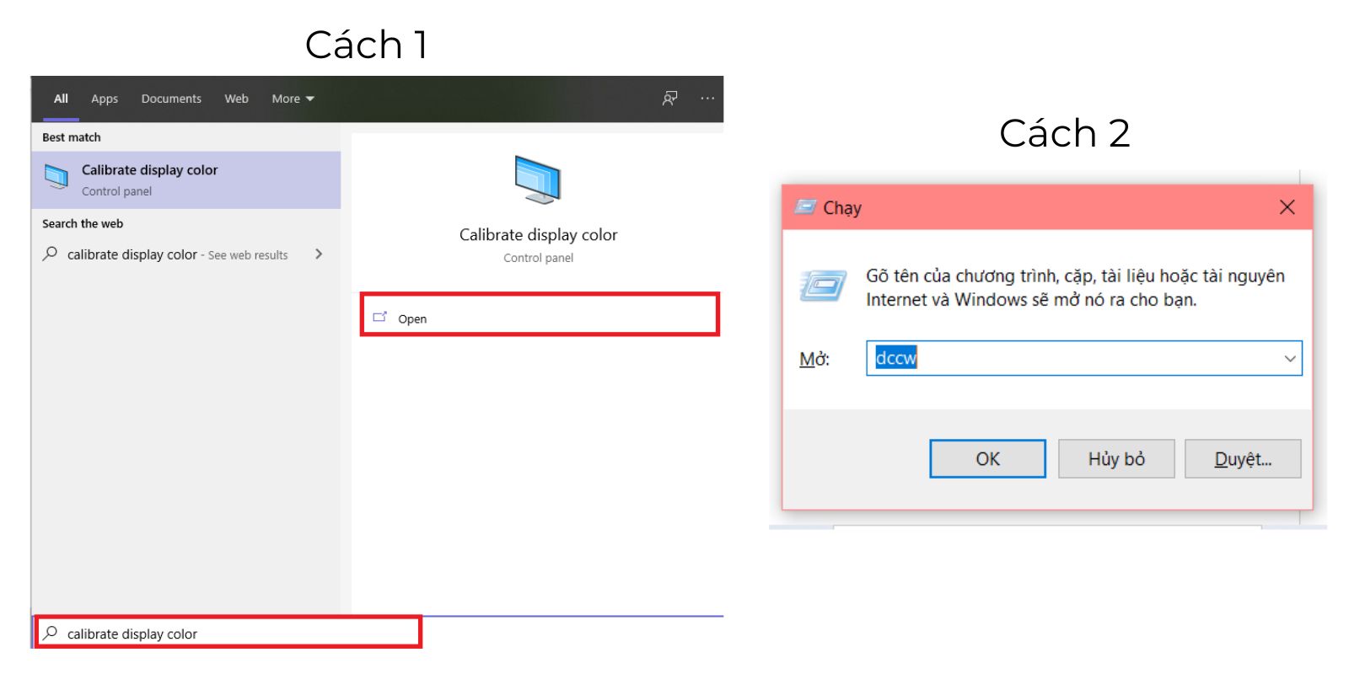This screenshot has height=674, width=1349.
Task: Click the Search the web heading text
Action: point(83,223)
